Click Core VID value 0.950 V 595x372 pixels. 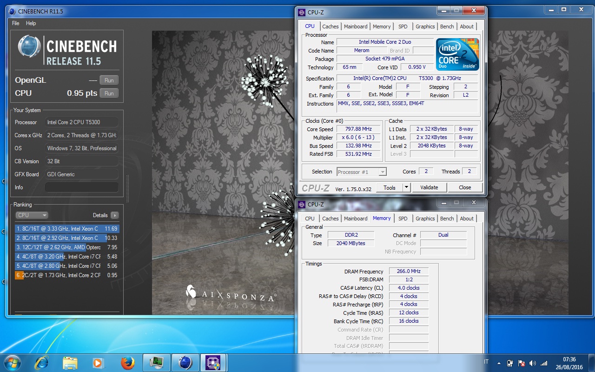417,67
